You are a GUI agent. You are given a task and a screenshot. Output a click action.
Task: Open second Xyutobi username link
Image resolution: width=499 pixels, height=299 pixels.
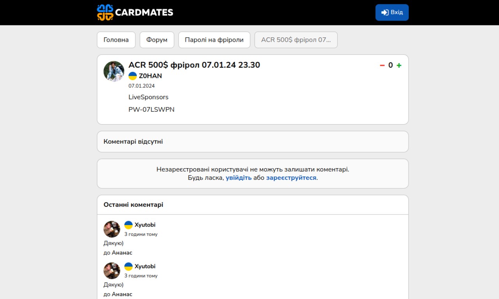click(x=145, y=266)
